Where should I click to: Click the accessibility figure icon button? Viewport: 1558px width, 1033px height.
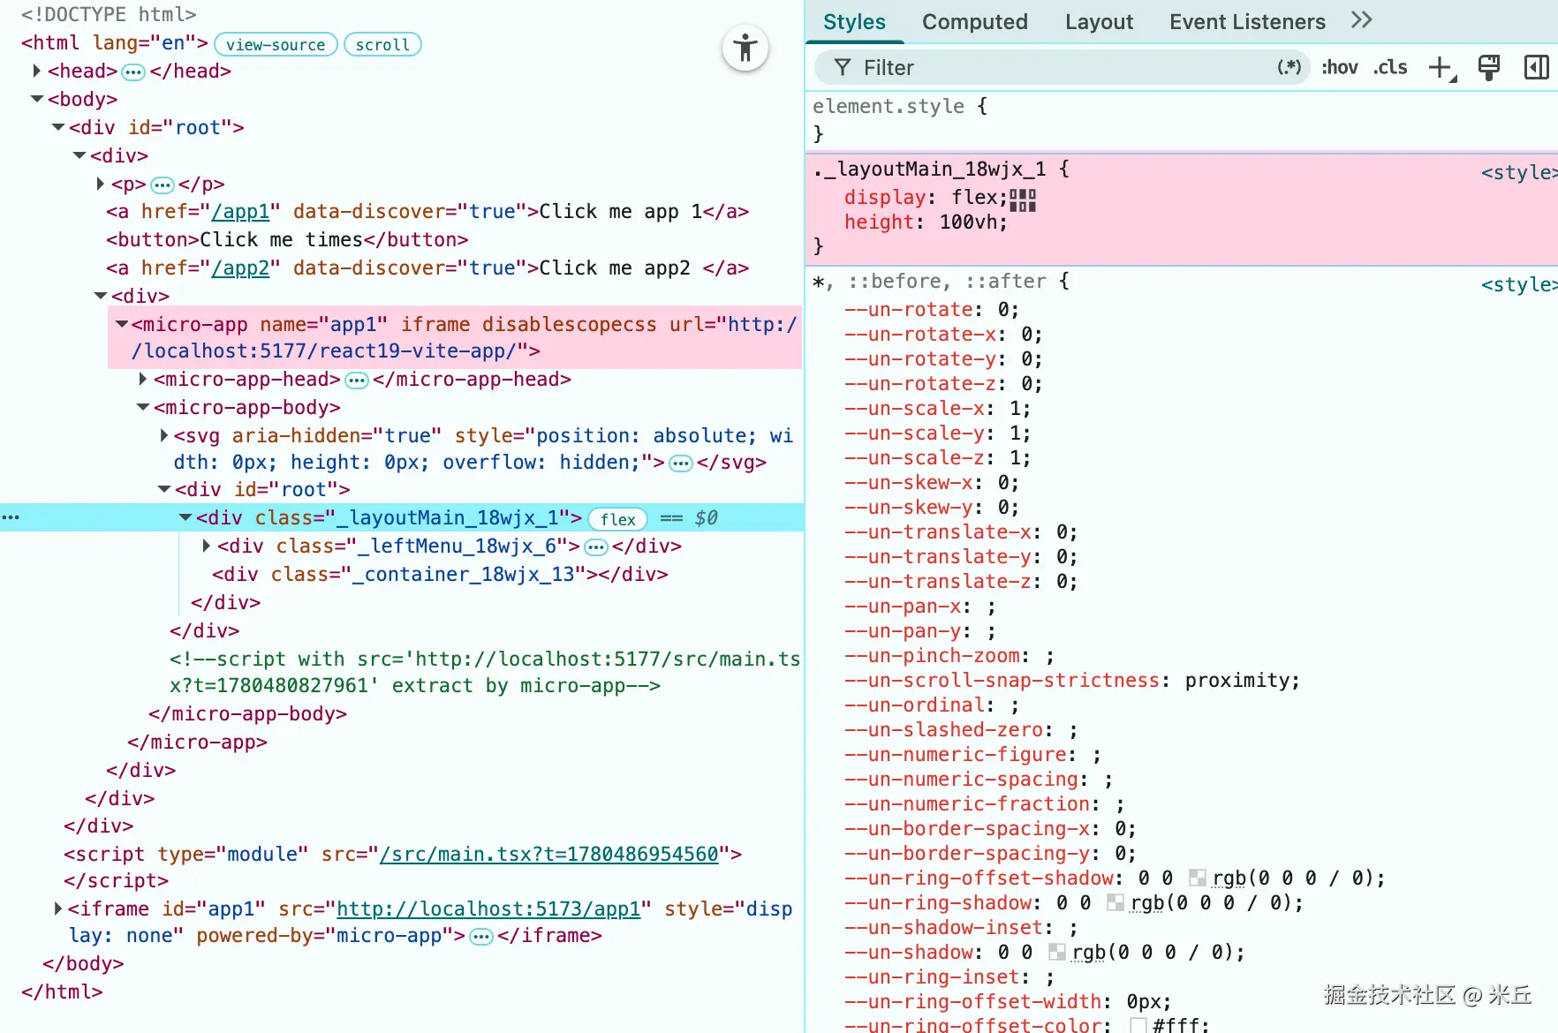745,48
